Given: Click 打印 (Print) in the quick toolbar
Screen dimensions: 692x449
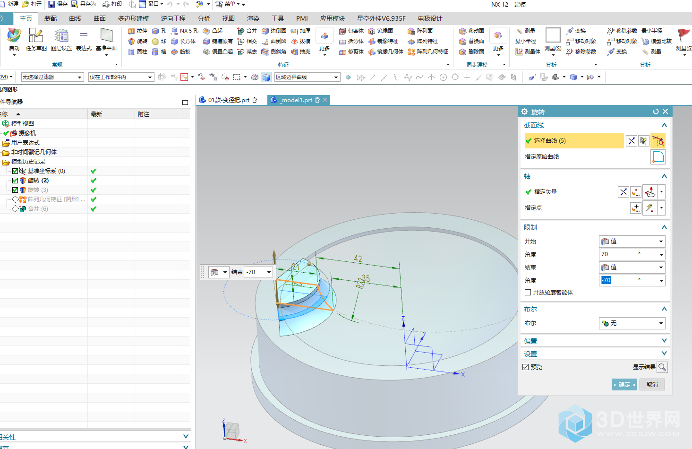Looking at the screenshot, I should [112, 4].
